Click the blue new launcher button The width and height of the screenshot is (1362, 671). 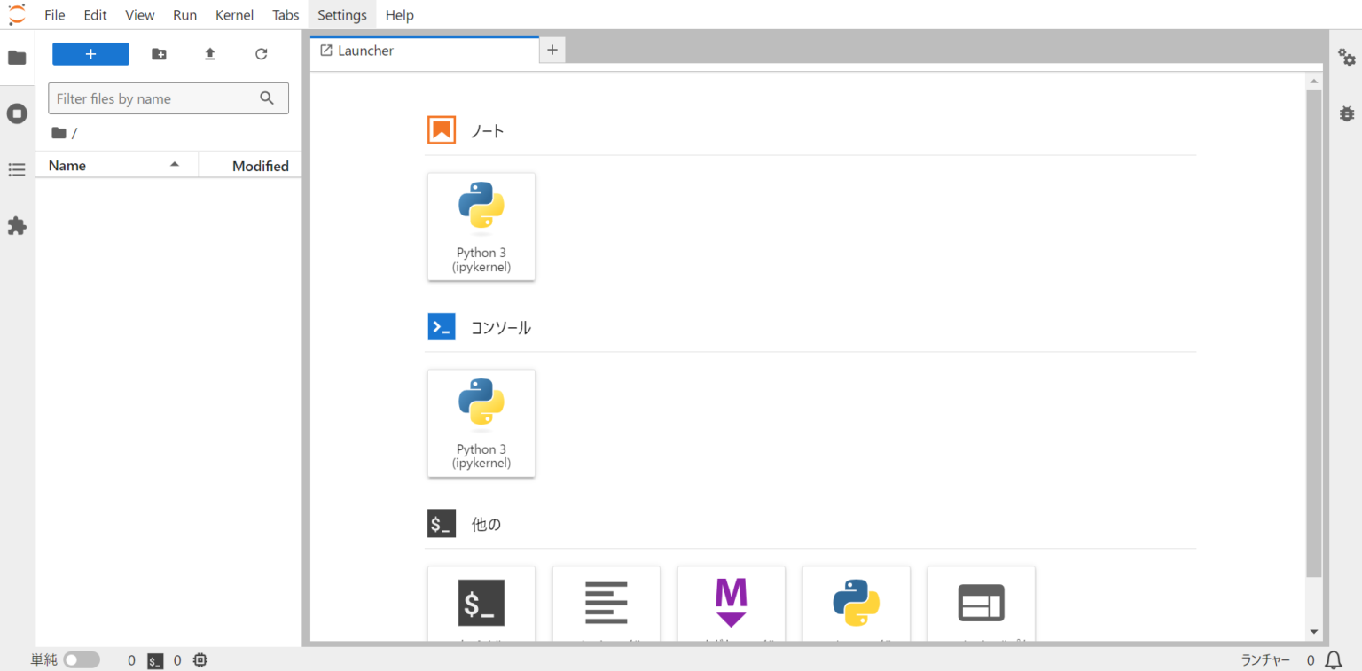(x=90, y=53)
